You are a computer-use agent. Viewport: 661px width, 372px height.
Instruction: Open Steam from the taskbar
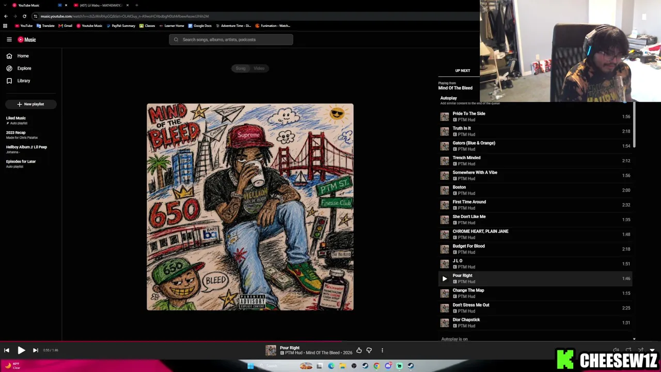pos(365,366)
